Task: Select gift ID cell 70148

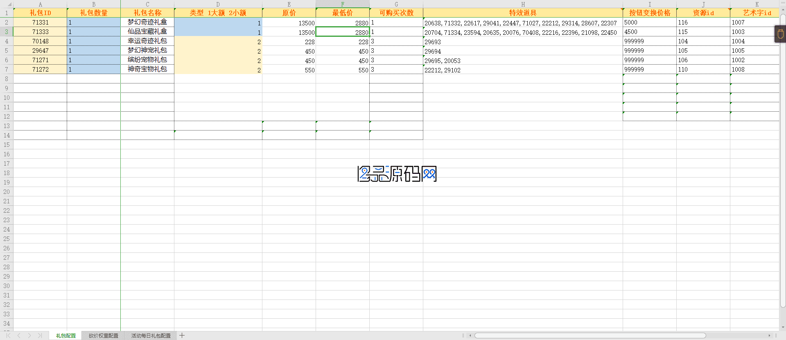Action: coord(40,41)
